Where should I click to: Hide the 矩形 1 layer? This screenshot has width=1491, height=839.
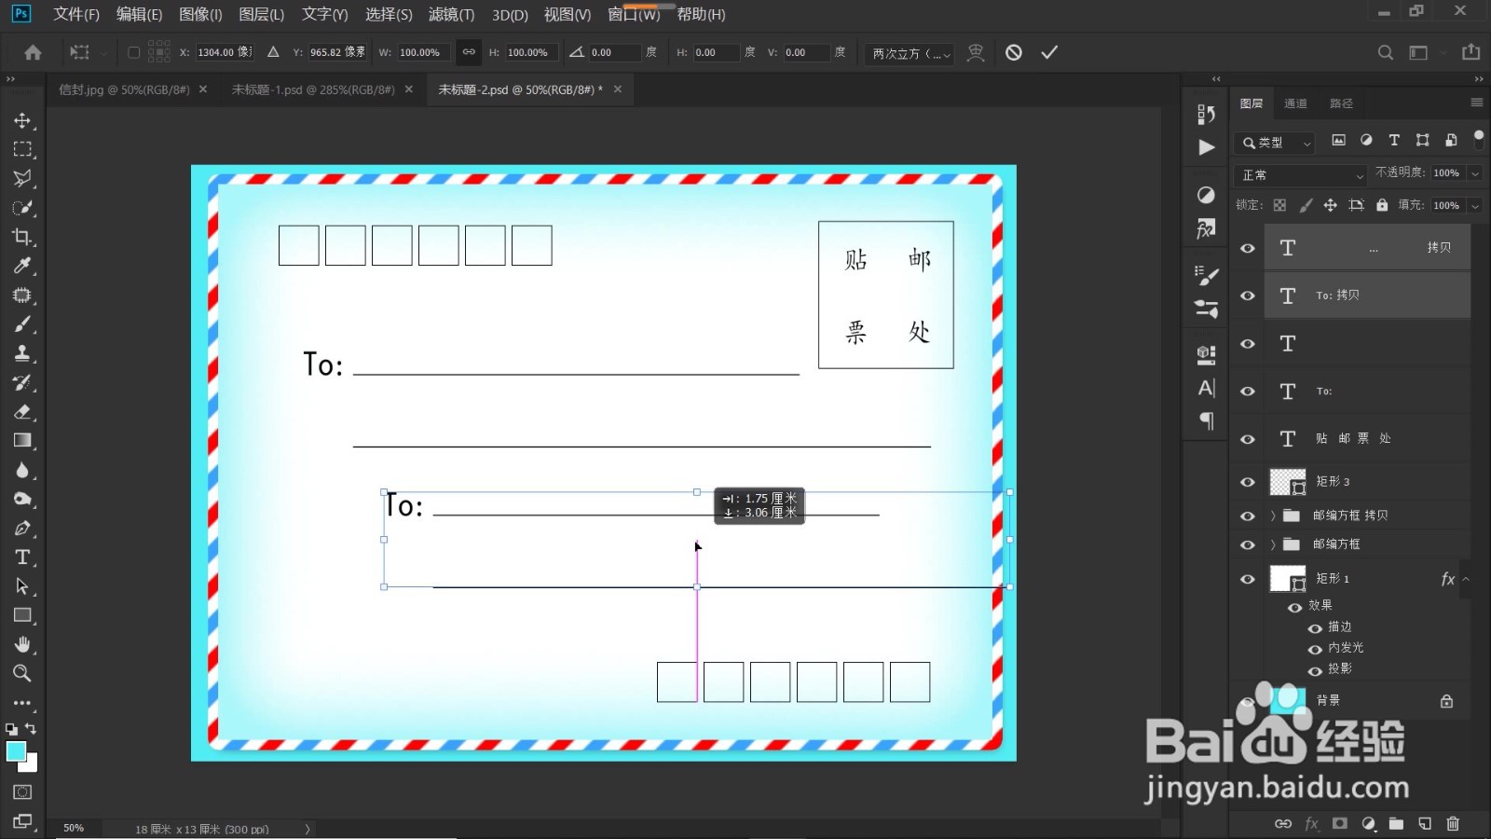click(x=1248, y=579)
